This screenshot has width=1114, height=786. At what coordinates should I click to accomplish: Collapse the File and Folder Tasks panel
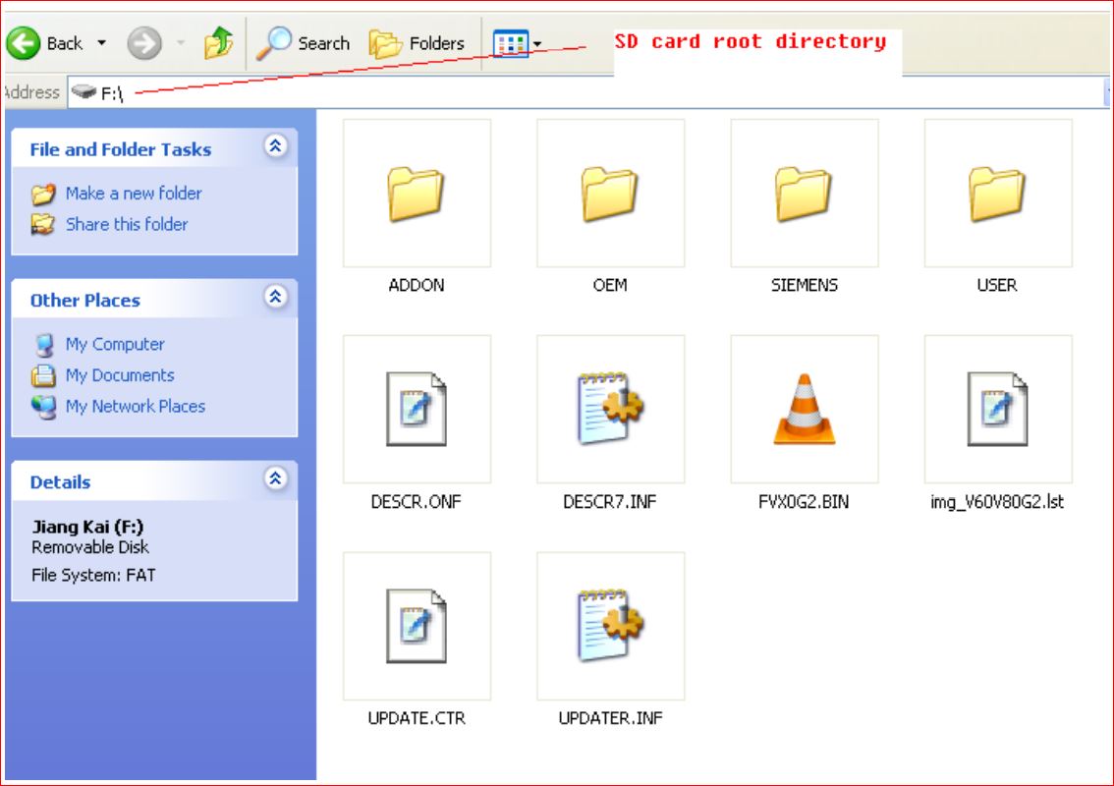coord(277,147)
